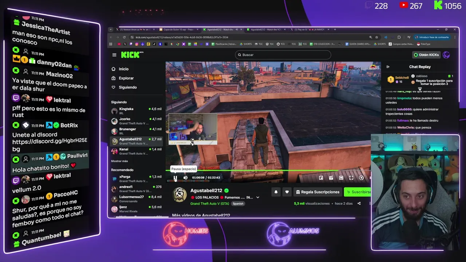Pause the video with the pause button
The height and width of the screenshot is (262, 466).
click(175, 178)
